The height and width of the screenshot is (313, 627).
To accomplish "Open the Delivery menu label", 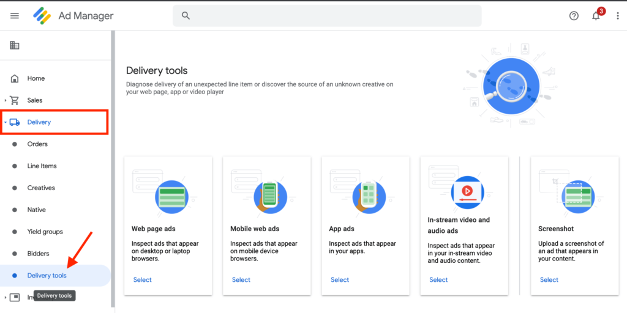I will coord(39,122).
